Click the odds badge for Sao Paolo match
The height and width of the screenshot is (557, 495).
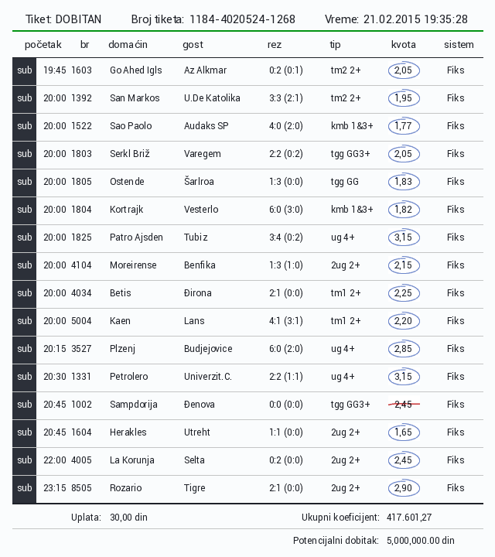click(x=404, y=126)
